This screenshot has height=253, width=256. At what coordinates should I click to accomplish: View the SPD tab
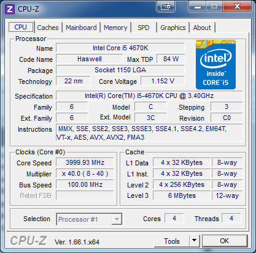coord(144,28)
